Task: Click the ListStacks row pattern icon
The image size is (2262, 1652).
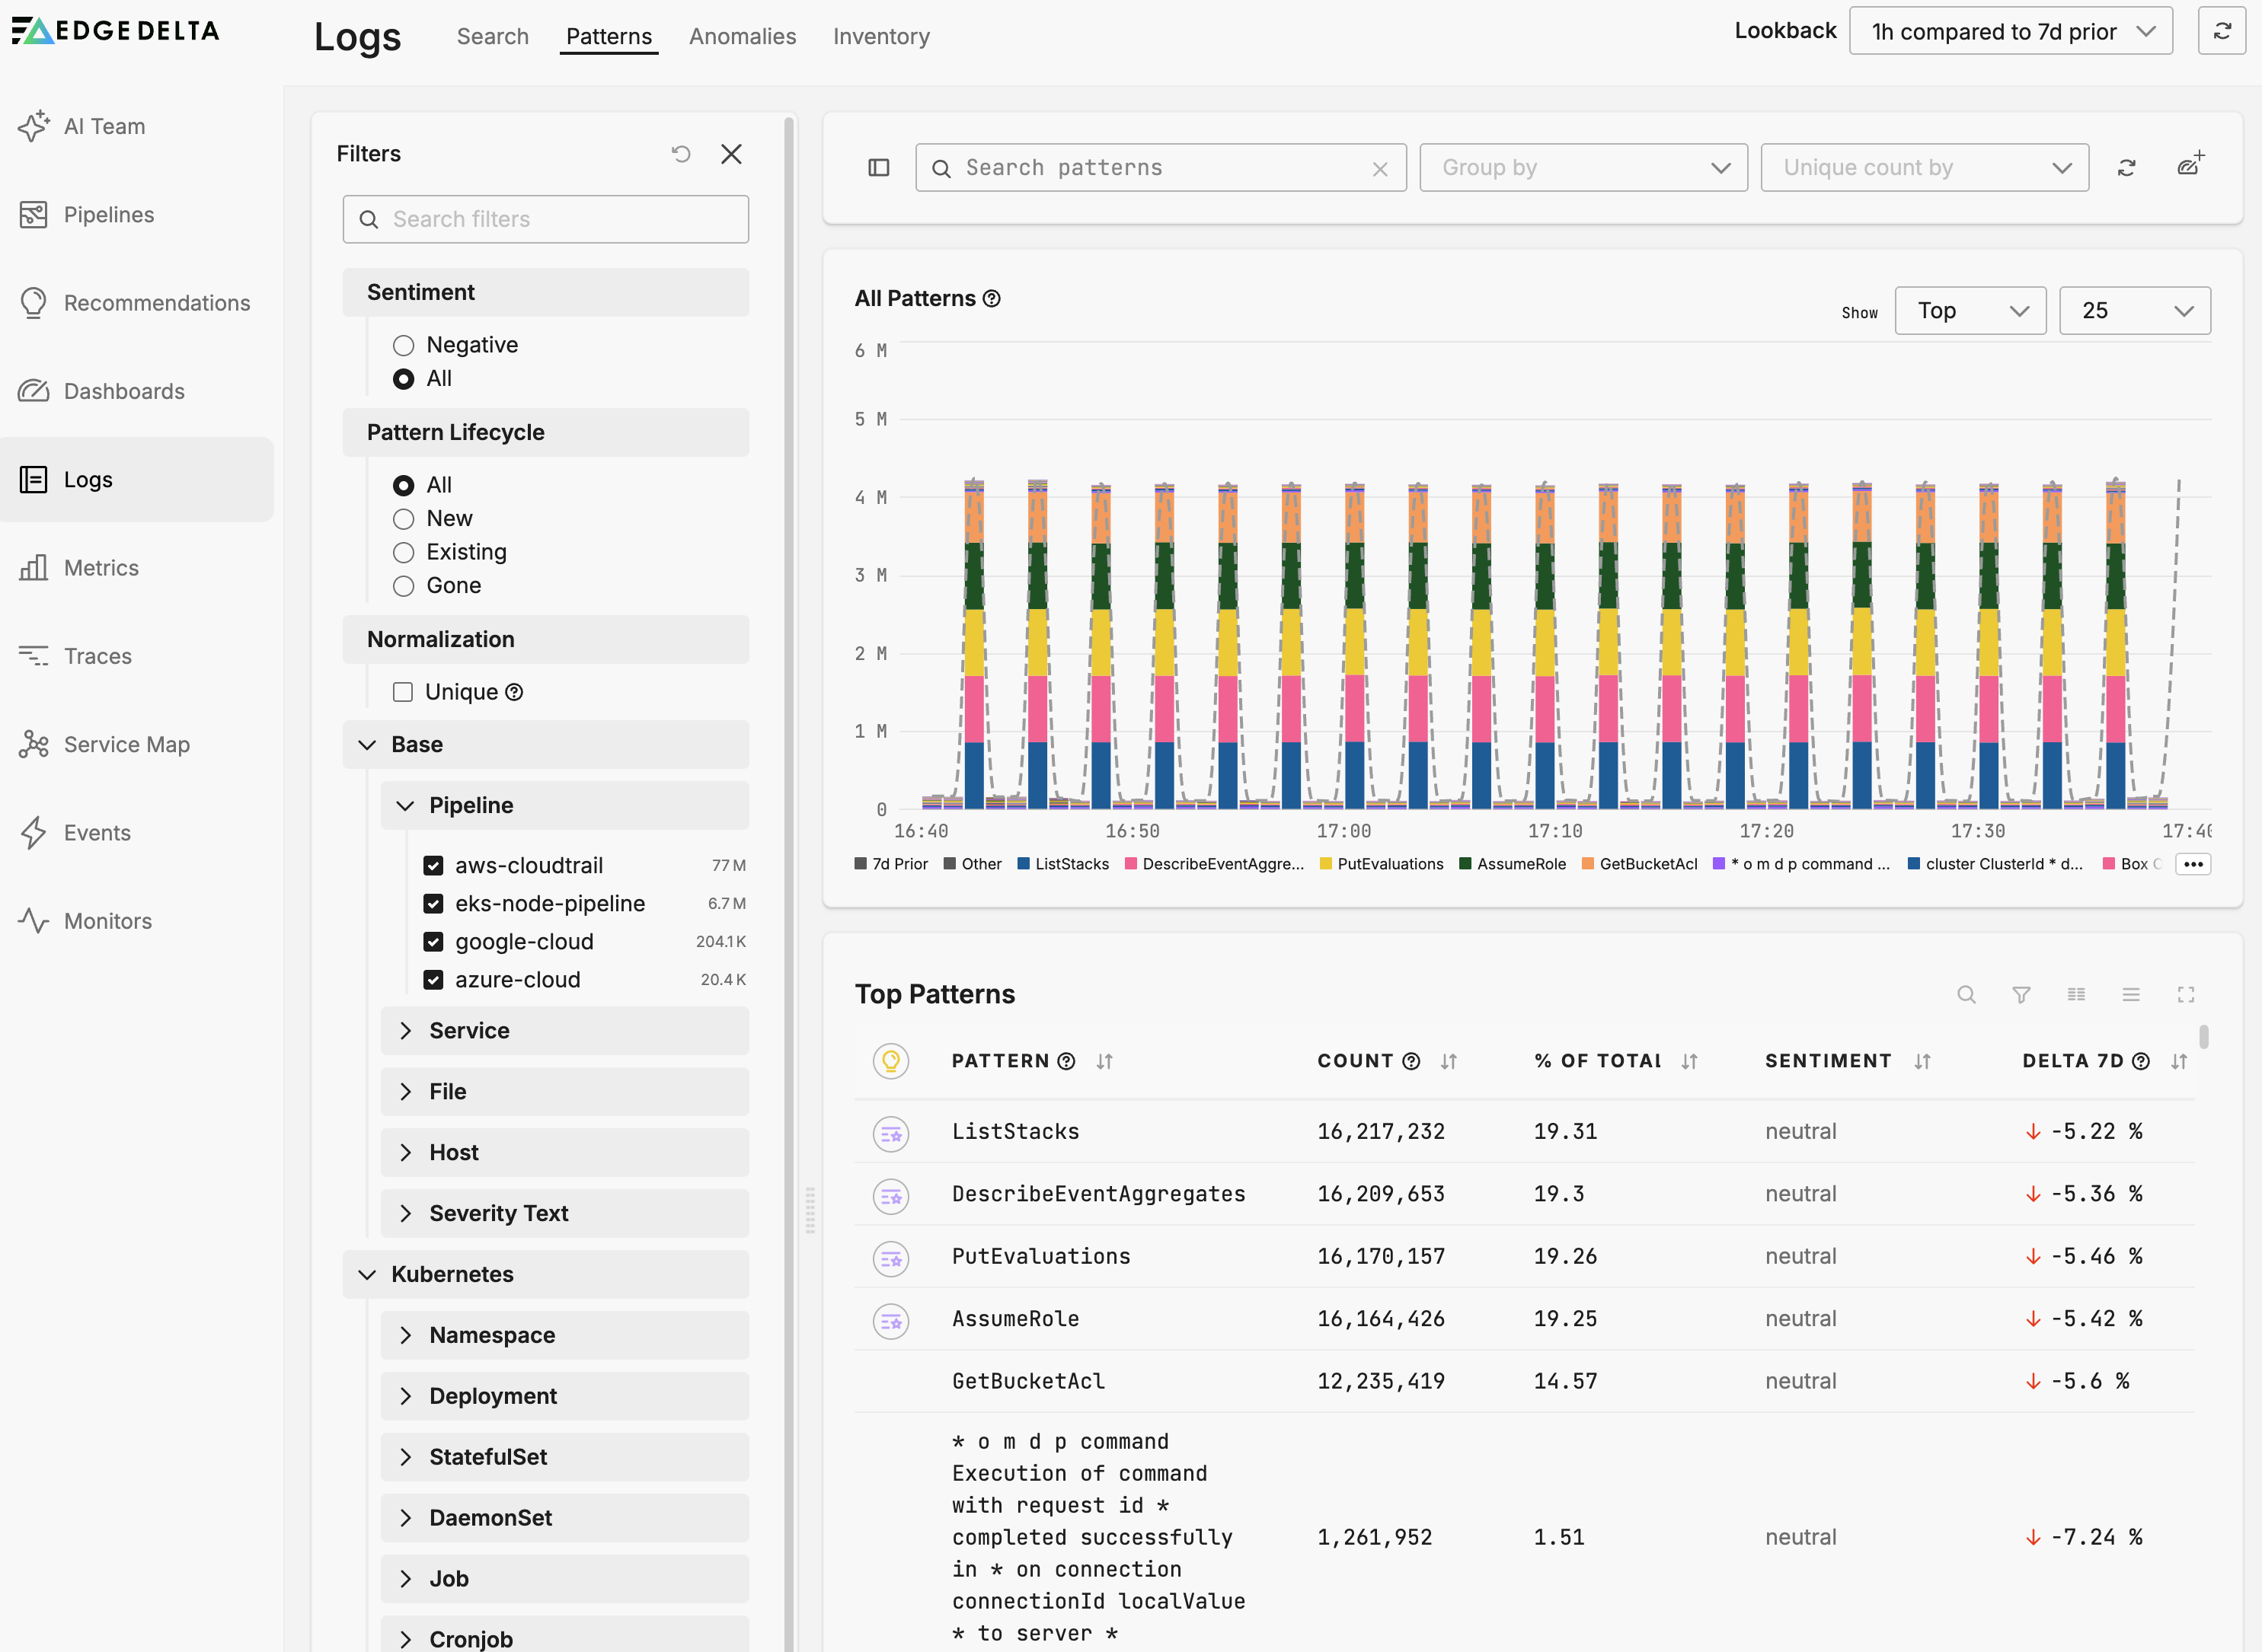Action: pyautogui.click(x=890, y=1133)
